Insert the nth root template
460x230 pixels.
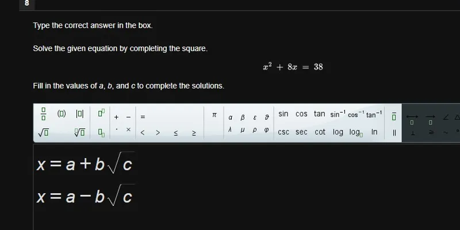pyautogui.click(x=79, y=133)
